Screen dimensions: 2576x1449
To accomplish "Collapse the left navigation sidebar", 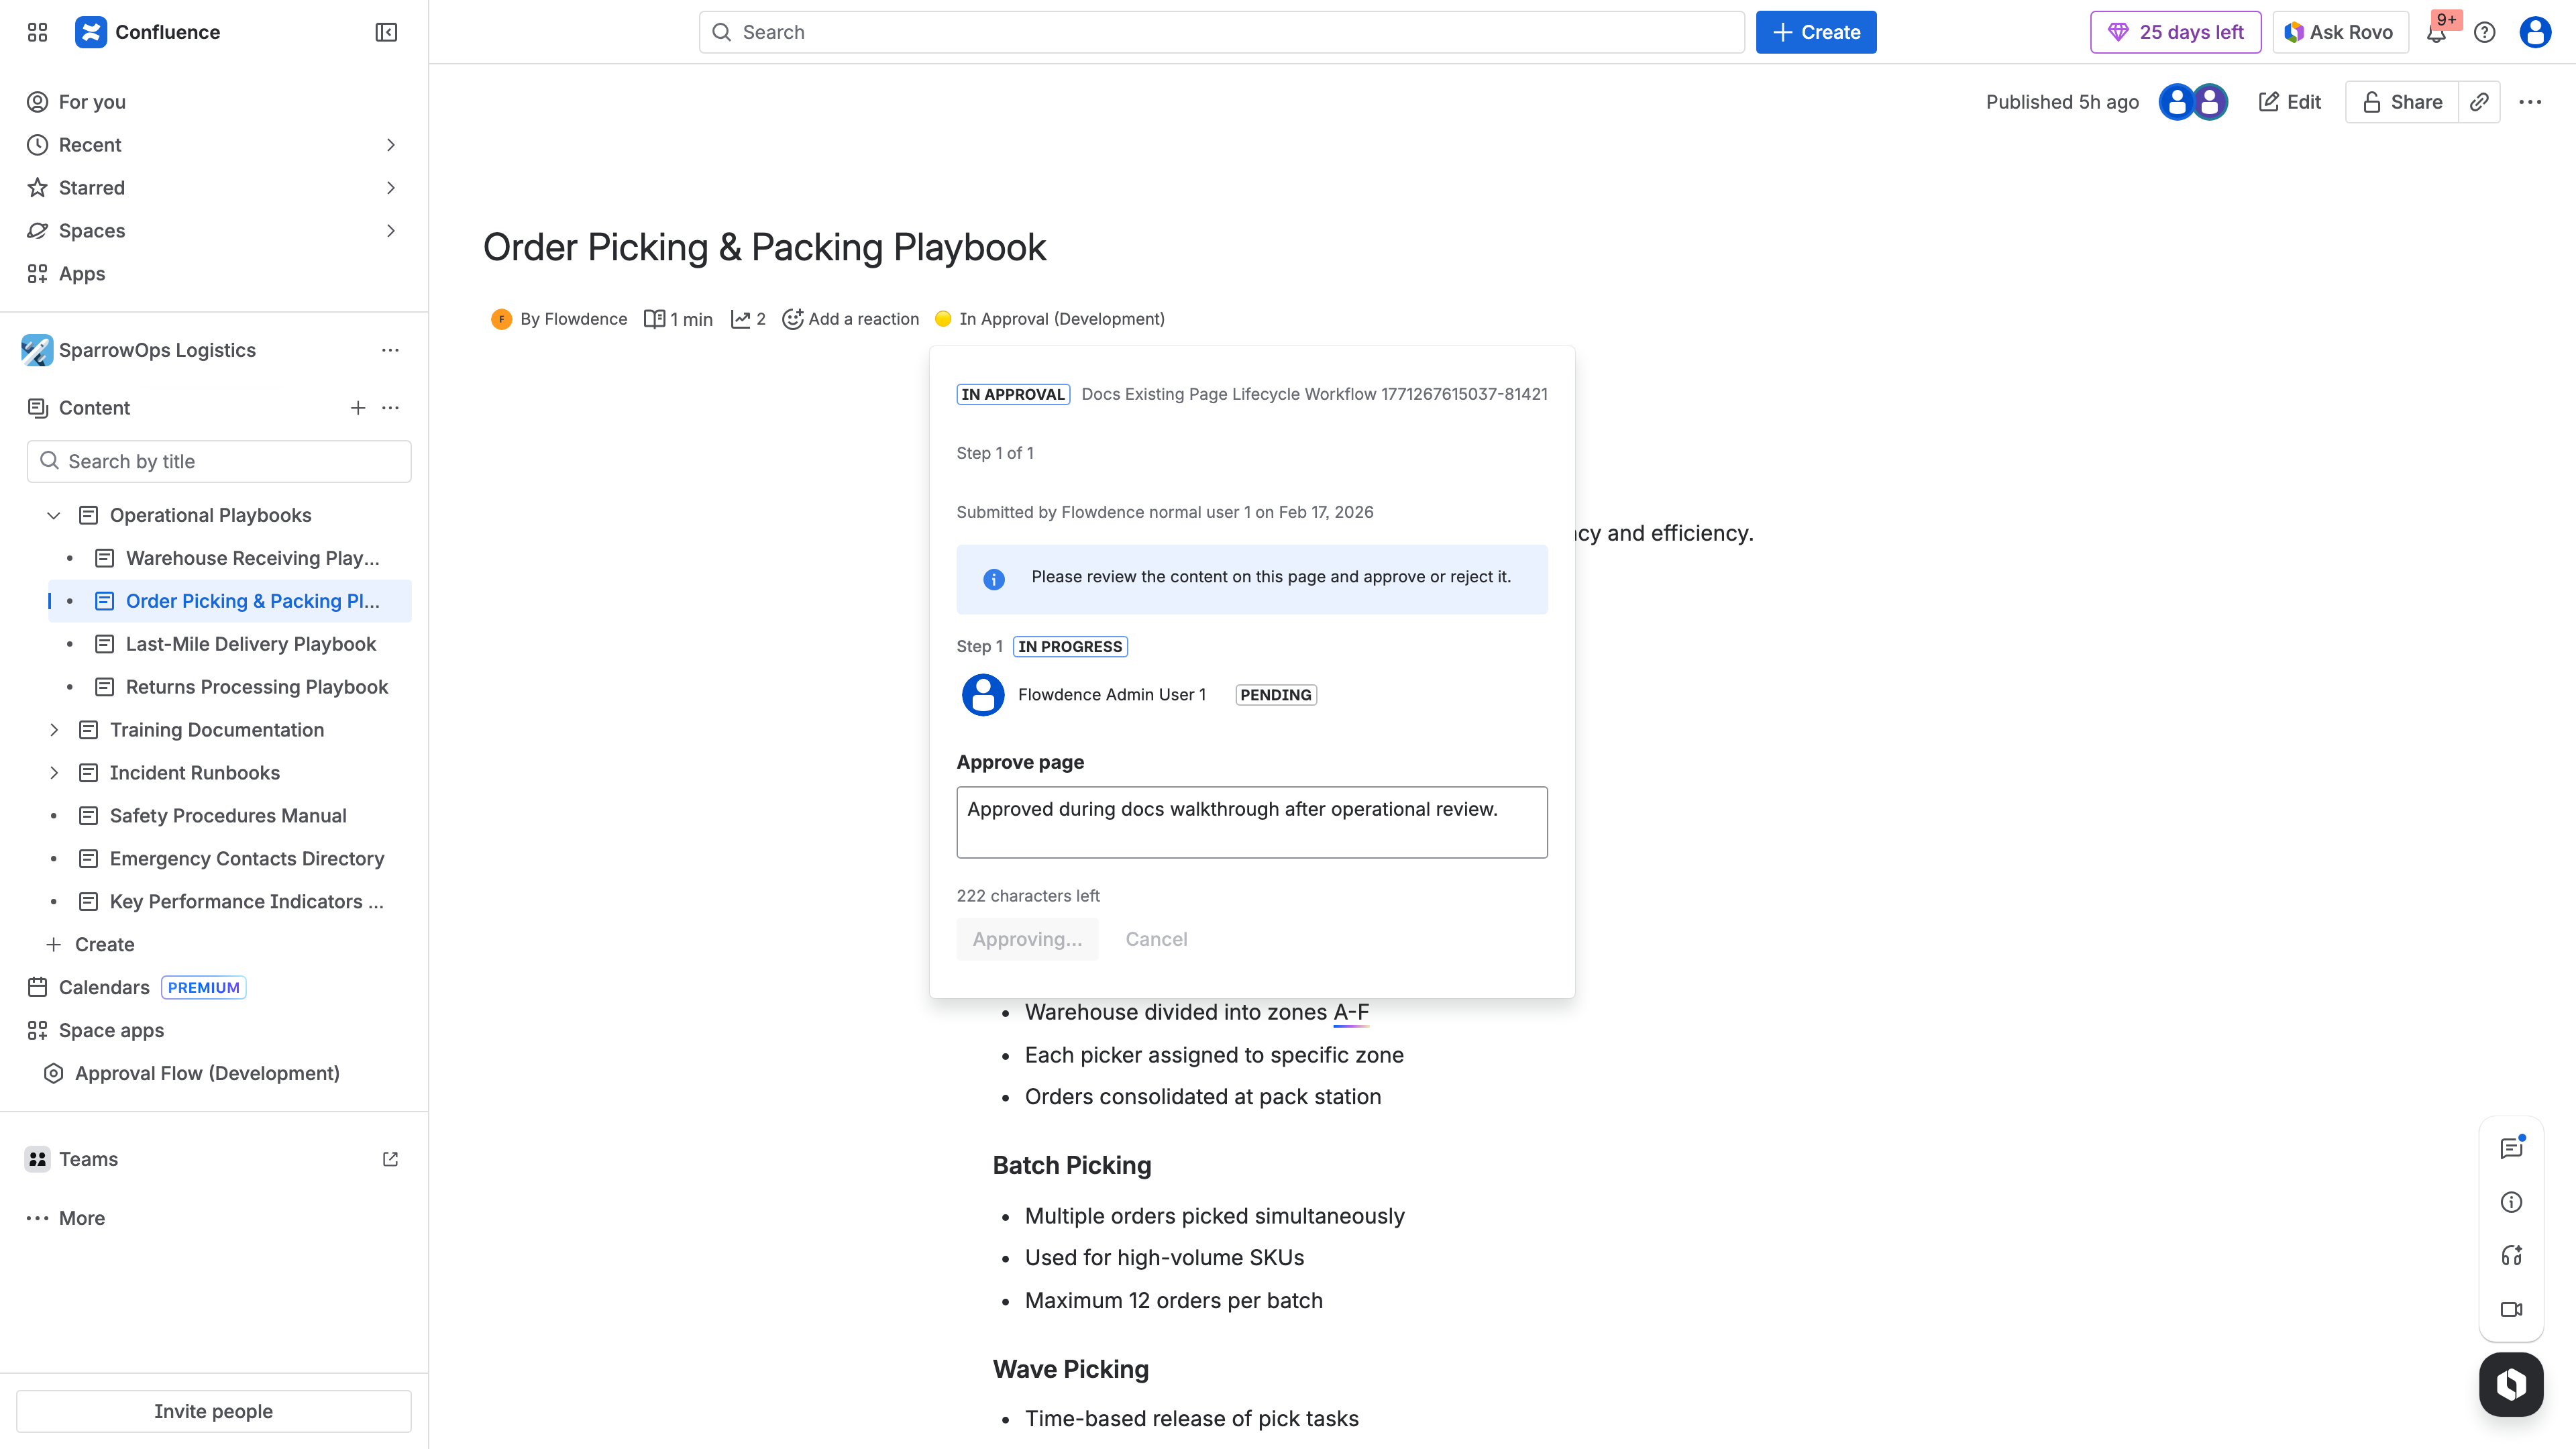I will point(386,32).
